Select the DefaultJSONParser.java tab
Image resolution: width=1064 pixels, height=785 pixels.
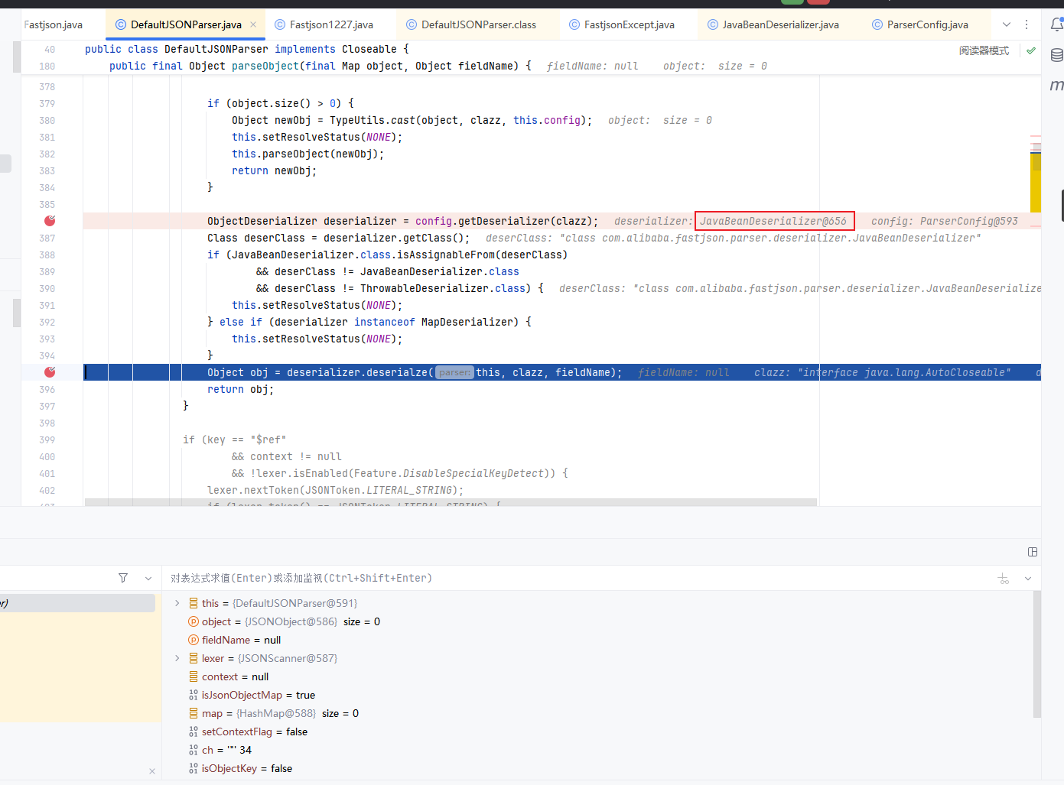[x=185, y=24]
